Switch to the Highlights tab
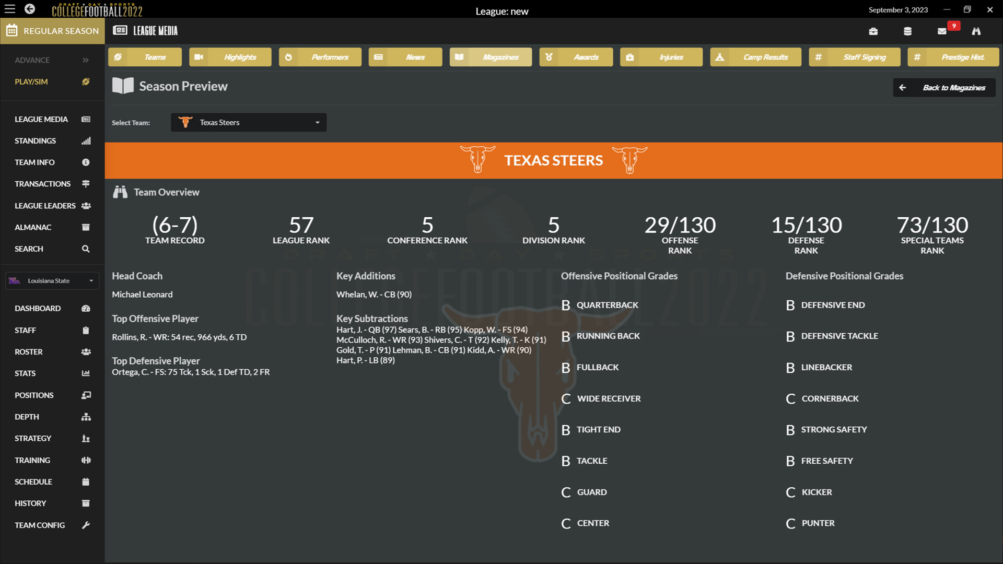Image resolution: width=1003 pixels, height=564 pixels. click(x=230, y=57)
